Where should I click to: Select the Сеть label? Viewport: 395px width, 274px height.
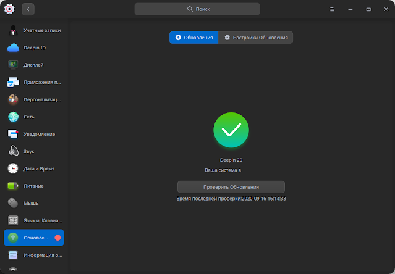pyautogui.click(x=29, y=117)
